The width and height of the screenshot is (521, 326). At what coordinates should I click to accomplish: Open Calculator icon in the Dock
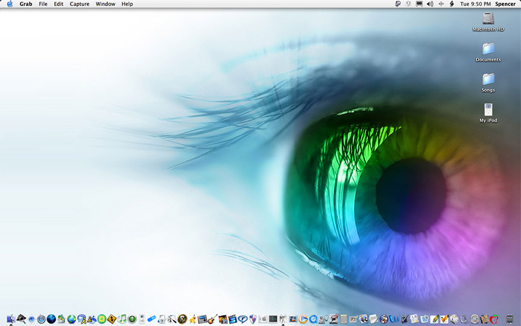(344, 319)
